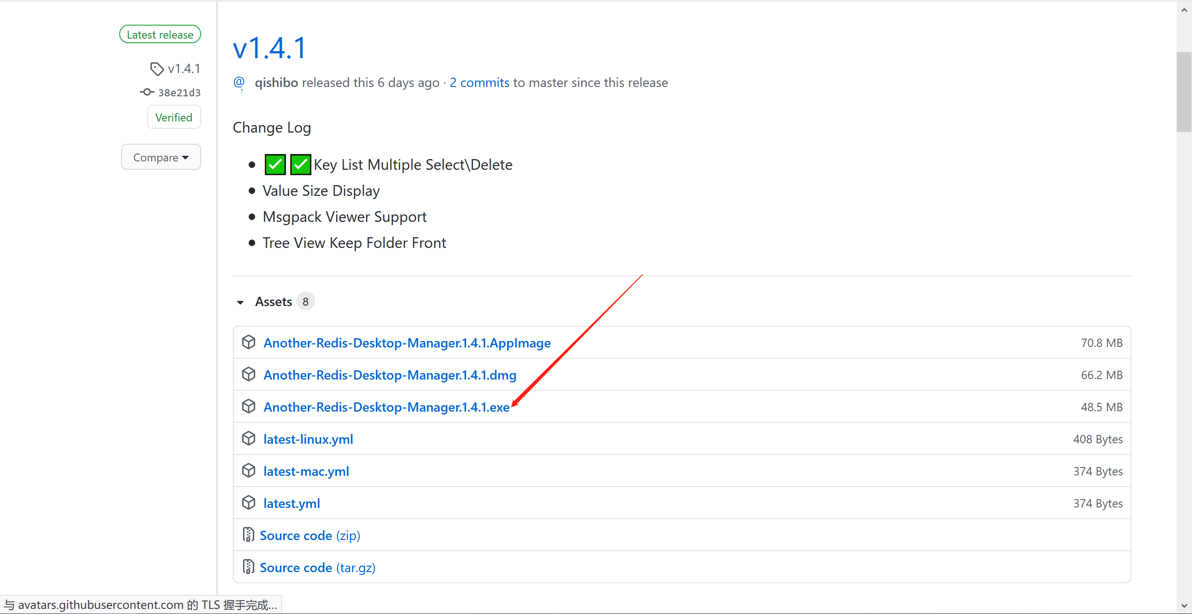Click the Tree View Keep Folder Front item
Viewport: 1192px width, 614px height.
pos(354,243)
